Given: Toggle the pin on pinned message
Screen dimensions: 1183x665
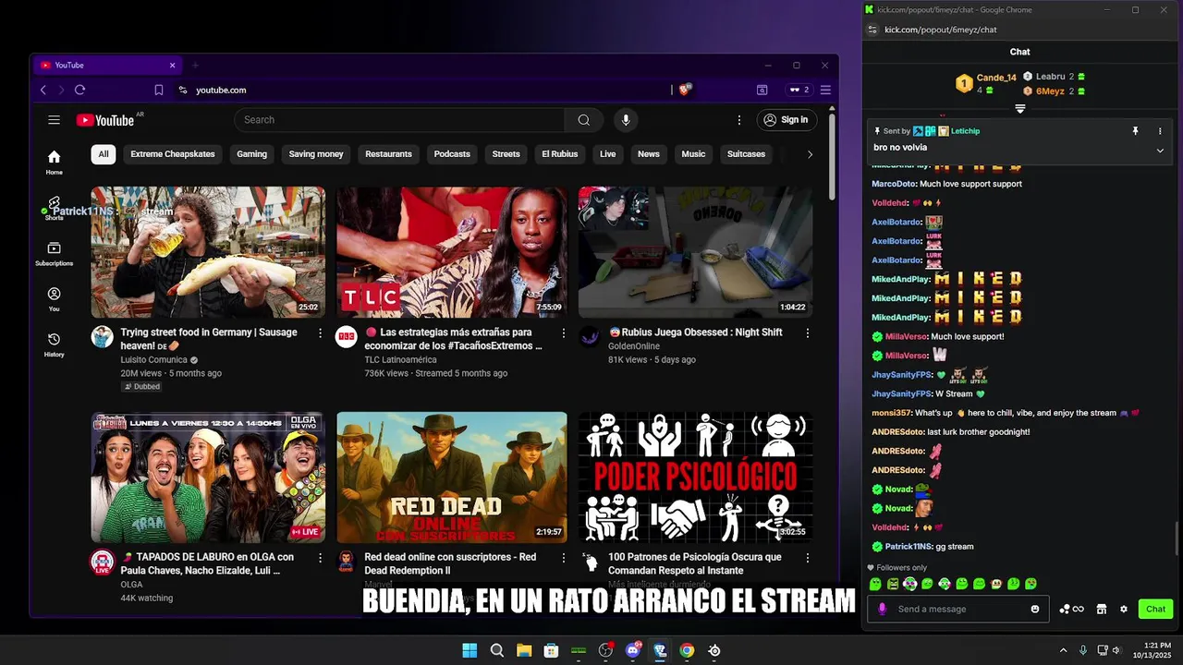Looking at the screenshot, I should tap(1136, 131).
